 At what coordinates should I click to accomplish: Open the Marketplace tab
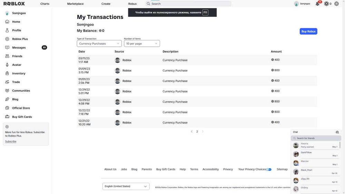(x=75, y=4)
